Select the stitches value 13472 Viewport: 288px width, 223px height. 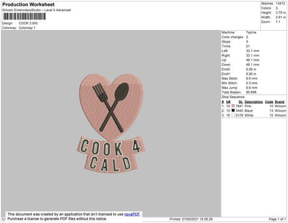pos(280,3)
